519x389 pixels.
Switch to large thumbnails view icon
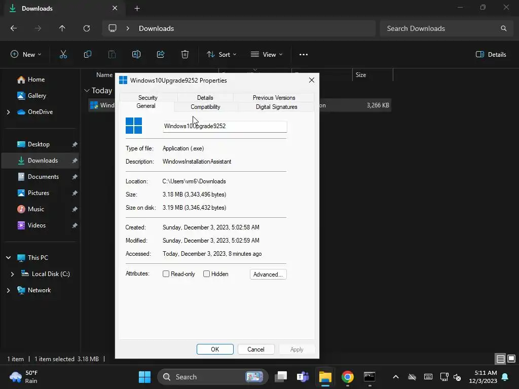click(511, 359)
